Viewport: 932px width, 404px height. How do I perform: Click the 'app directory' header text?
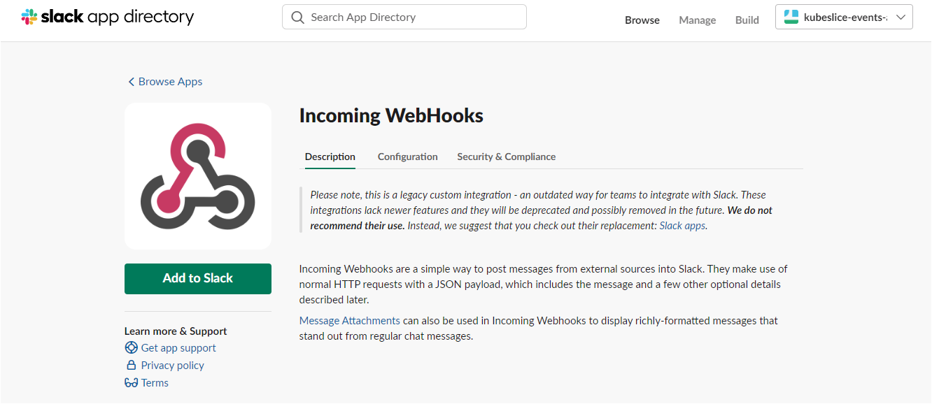pyautogui.click(x=141, y=17)
